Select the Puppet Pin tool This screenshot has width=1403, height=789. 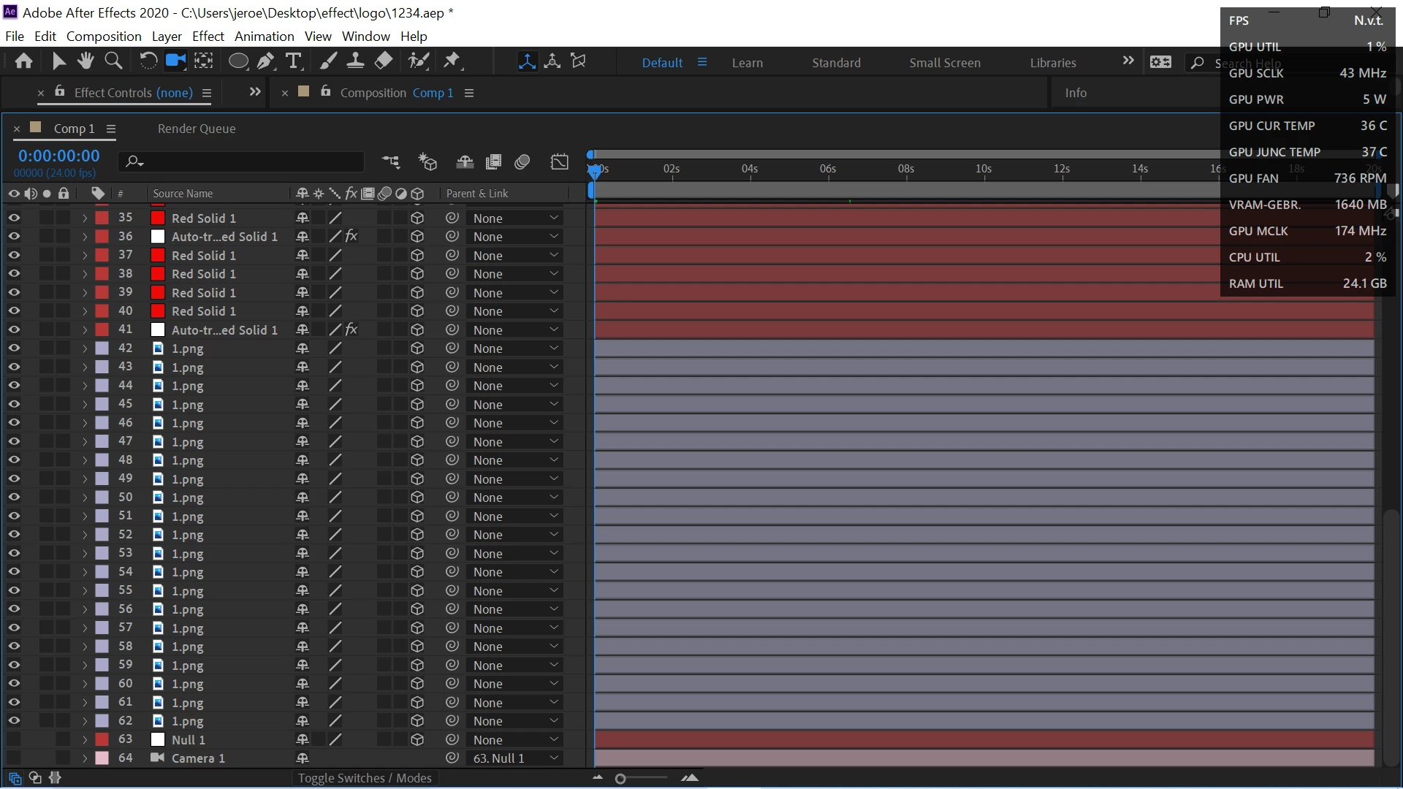click(452, 61)
